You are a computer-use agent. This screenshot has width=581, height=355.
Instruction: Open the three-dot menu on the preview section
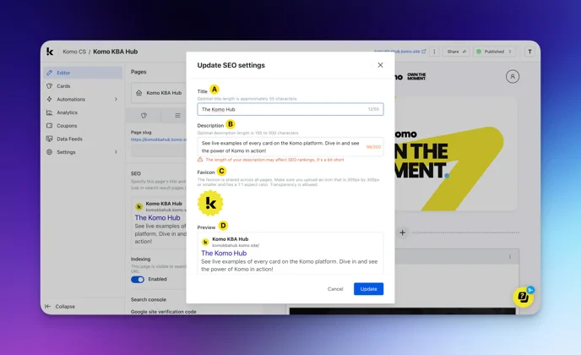tap(510, 257)
